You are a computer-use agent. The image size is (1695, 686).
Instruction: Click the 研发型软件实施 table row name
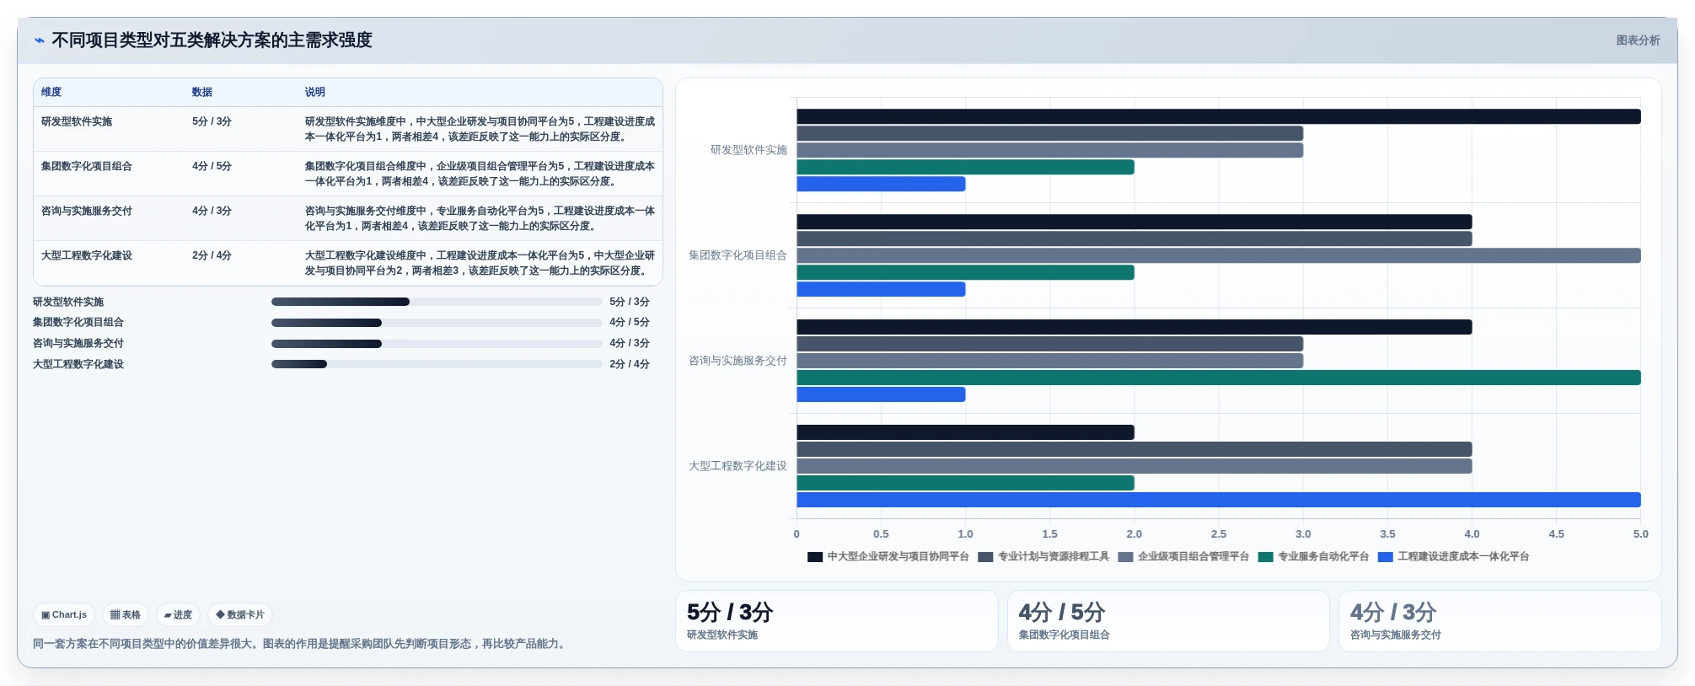point(77,121)
